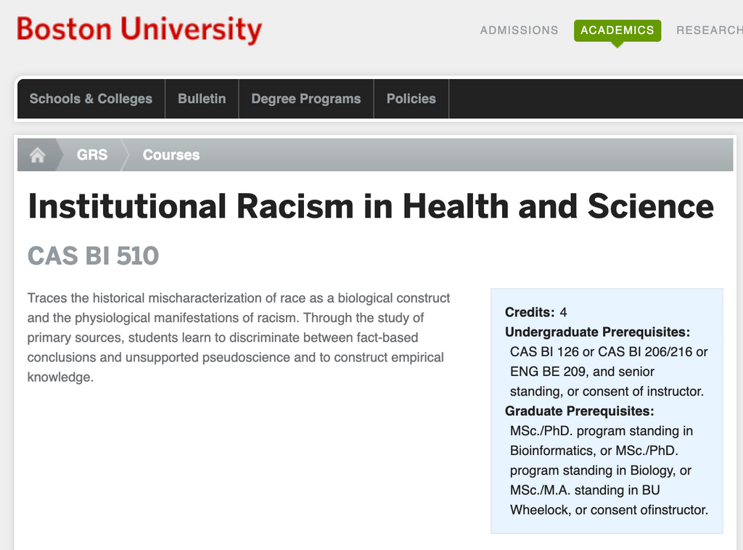Click the Boston University logo
This screenshot has width=743, height=550.
pos(139,30)
